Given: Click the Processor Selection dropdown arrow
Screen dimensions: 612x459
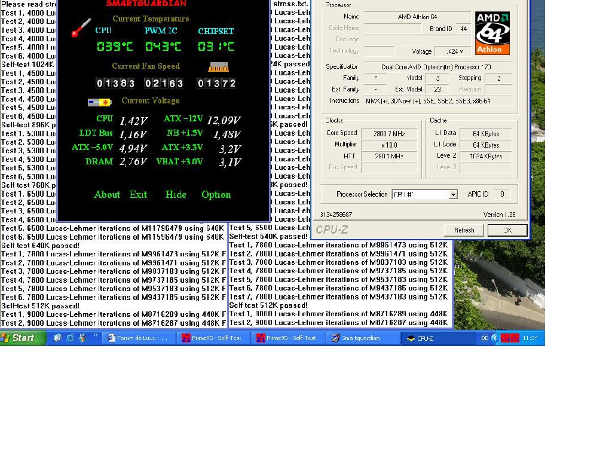Looking at the screenshot, I should click(x=453, y=194).
